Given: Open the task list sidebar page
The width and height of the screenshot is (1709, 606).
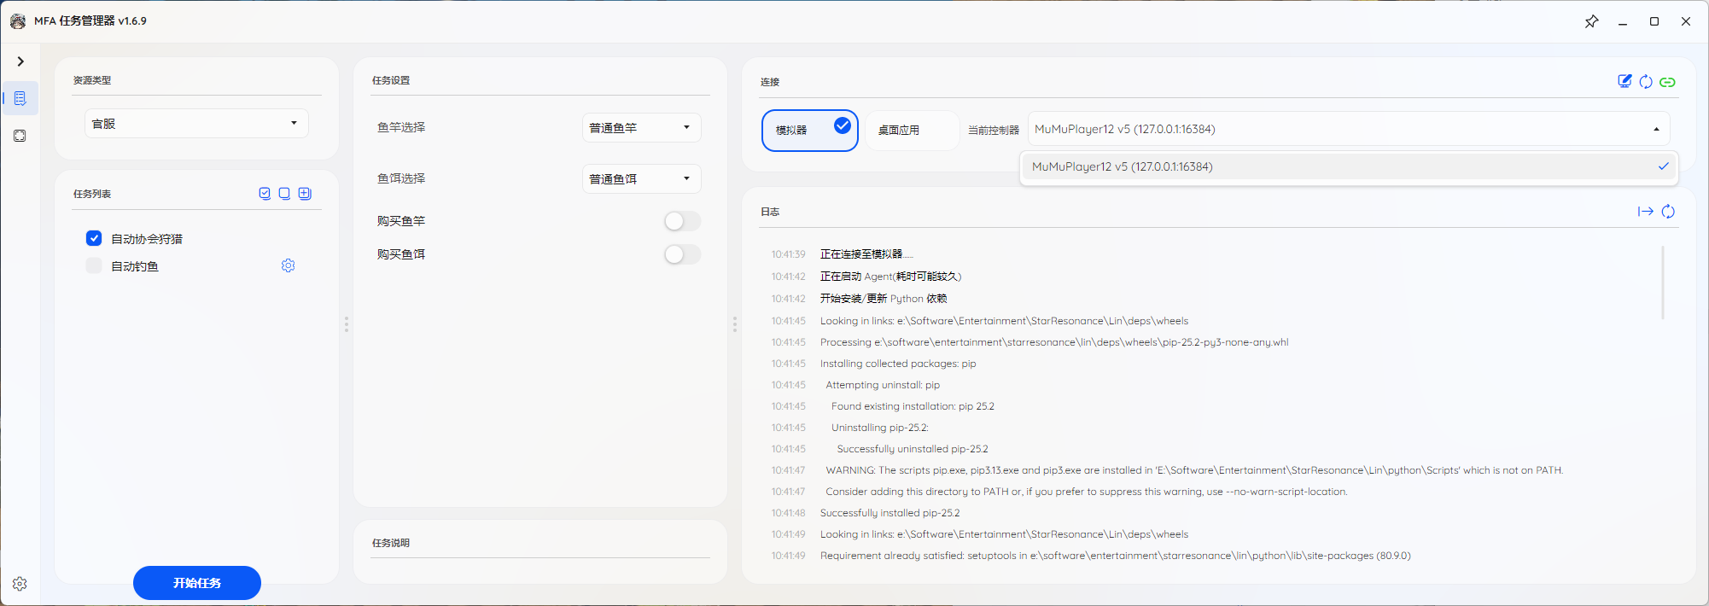Looking at the screenshot, I should point(20,99).
